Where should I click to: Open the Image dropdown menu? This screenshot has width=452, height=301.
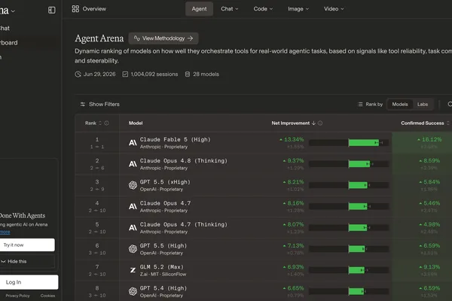[298, 9]
